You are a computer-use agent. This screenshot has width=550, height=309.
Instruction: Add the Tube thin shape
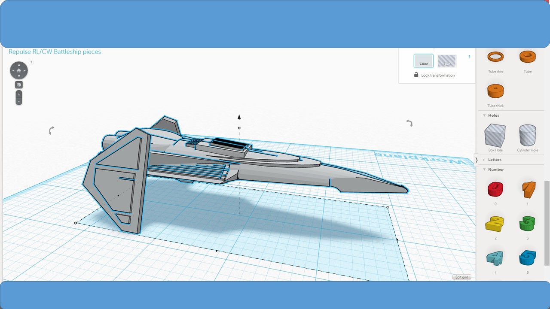[495, 56]
